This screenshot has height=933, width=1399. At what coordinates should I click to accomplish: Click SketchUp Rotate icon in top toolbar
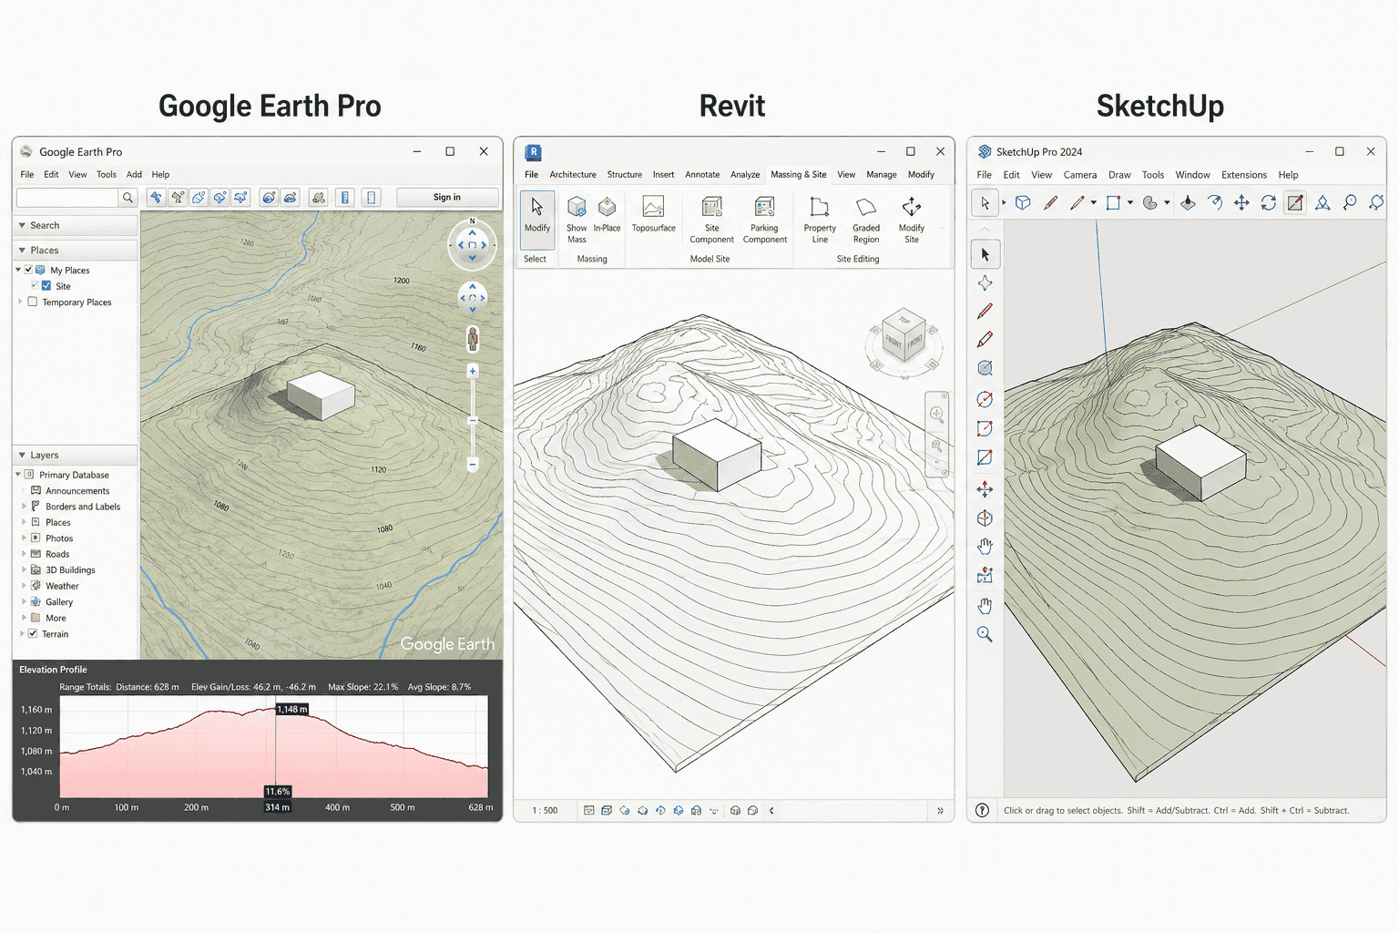(x=1268, y=203)
